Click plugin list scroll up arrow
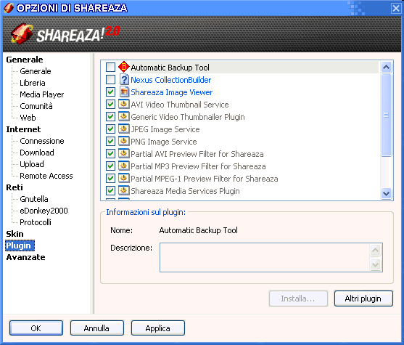Screen dimensions: 404x345 coord(386,67)
